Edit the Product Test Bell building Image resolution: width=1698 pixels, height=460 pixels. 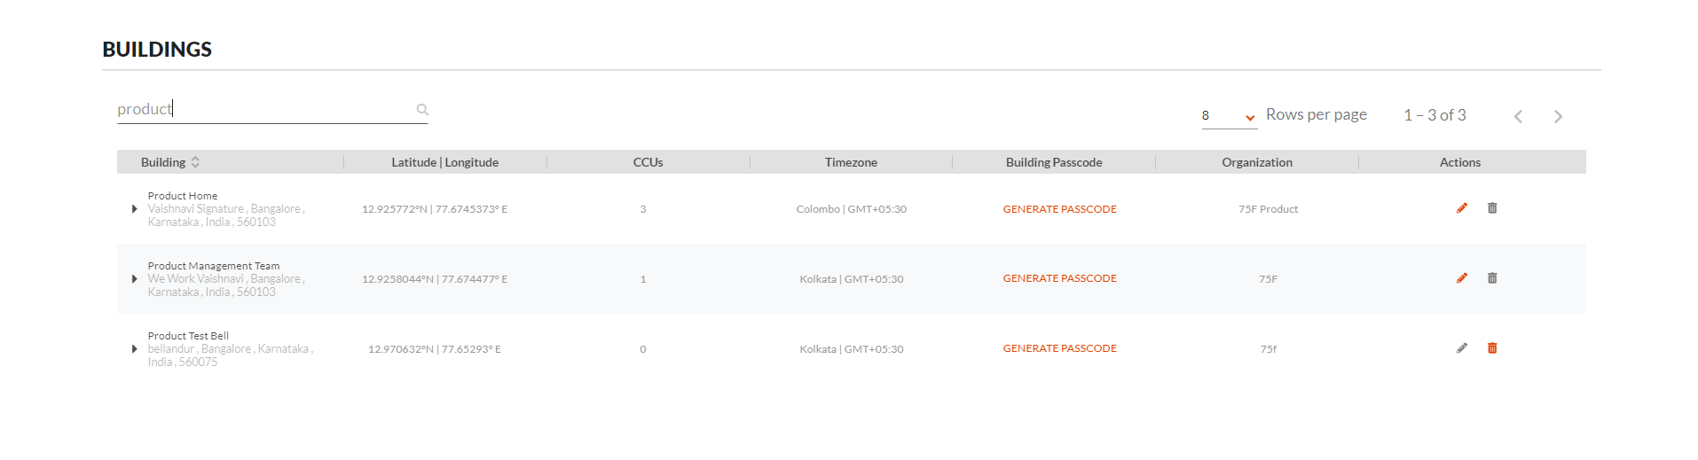(x=1462, y=348)
